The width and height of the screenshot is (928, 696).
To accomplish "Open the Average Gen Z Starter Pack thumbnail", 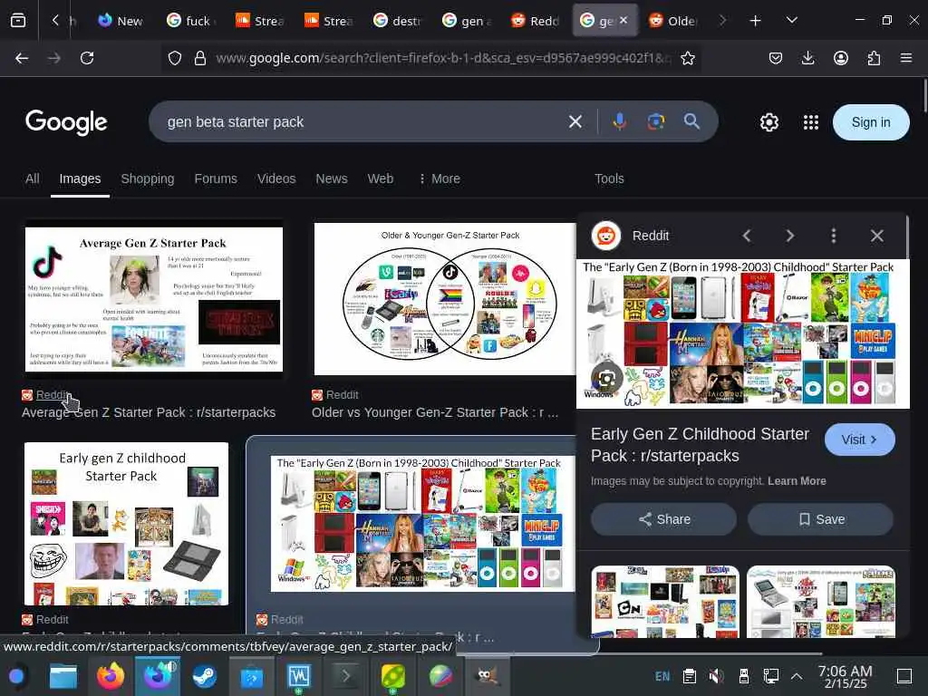I will 154,299.
